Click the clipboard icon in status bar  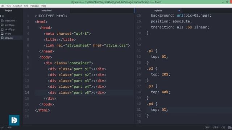coord(229,127)
